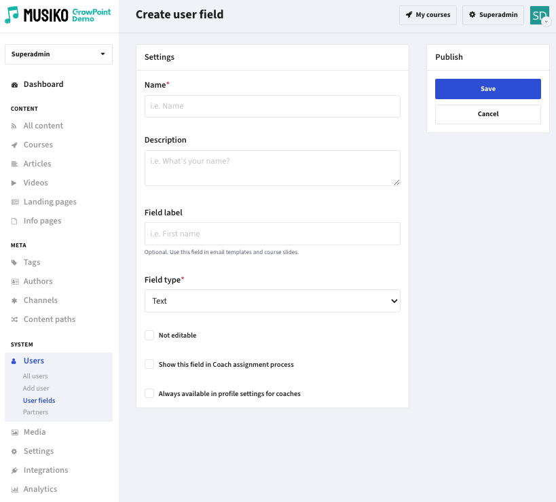Click the rocket icon beside Courses
Image resolution: width=556 pixels, height=502 pixels.
pos(14,145)
